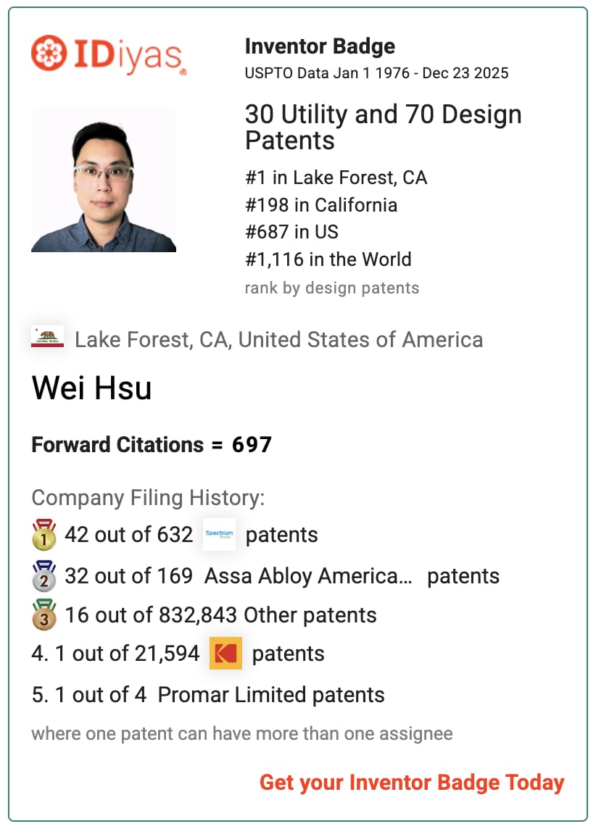The height and width of the screenshot is (829, 596).
Task: Click Get your Inventor Badge Today
Action: 411,783
